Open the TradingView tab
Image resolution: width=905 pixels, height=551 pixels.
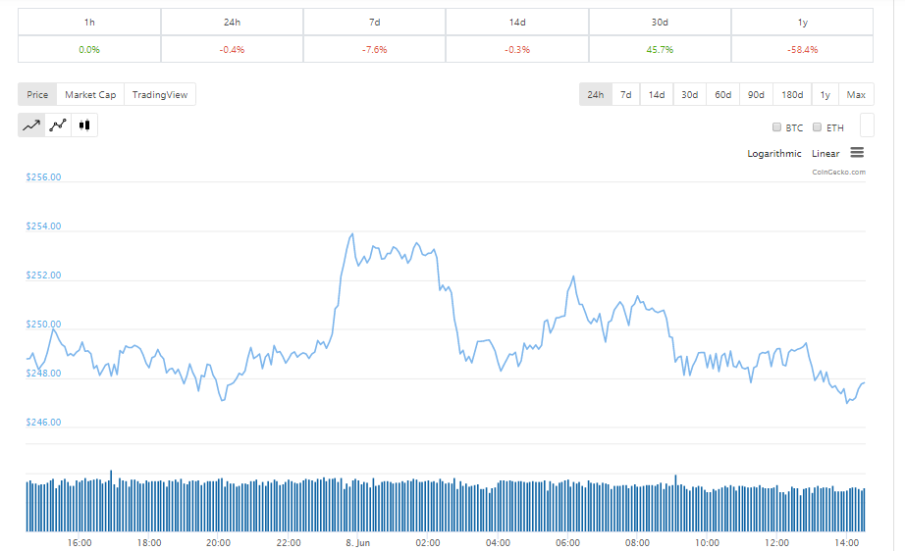click(x=160, y=95)
